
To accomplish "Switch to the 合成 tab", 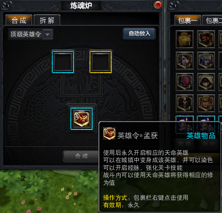I will point(19,20).
